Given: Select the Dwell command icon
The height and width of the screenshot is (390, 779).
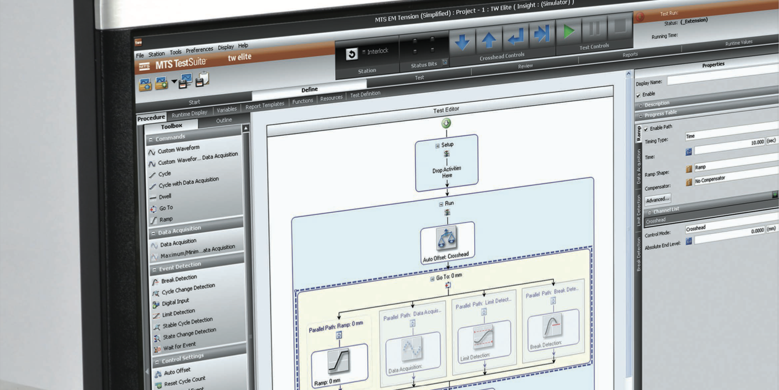Looking at the screenshot, I should 153,198.
